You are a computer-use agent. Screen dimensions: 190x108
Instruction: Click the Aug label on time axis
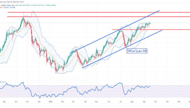point(132,102)
